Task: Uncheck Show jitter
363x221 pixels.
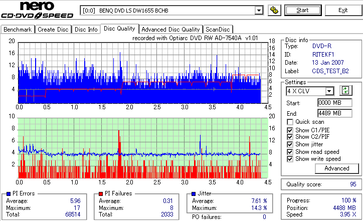Action: (290, 144)
